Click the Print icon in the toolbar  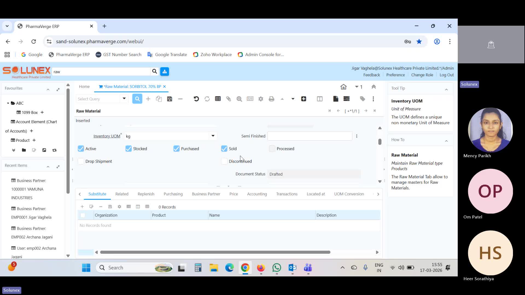coord(271,99)
